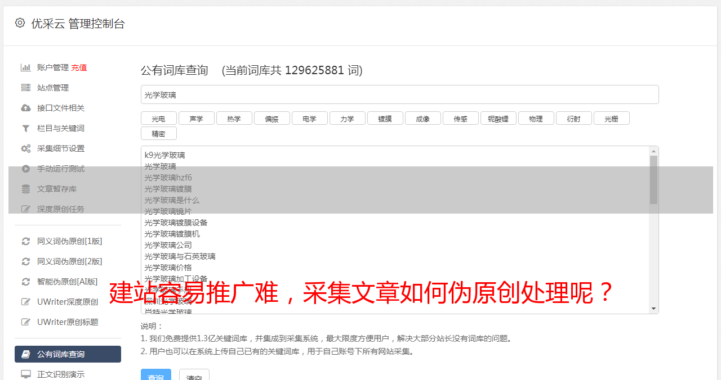
Task: Choose the 偏振 tag button
Action: 272,118
